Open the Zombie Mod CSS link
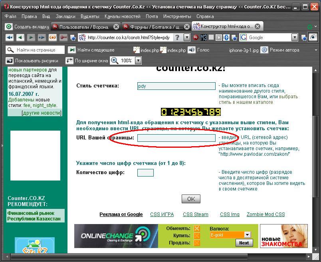This screenshot has height=262, width=321. pos(266,214)
